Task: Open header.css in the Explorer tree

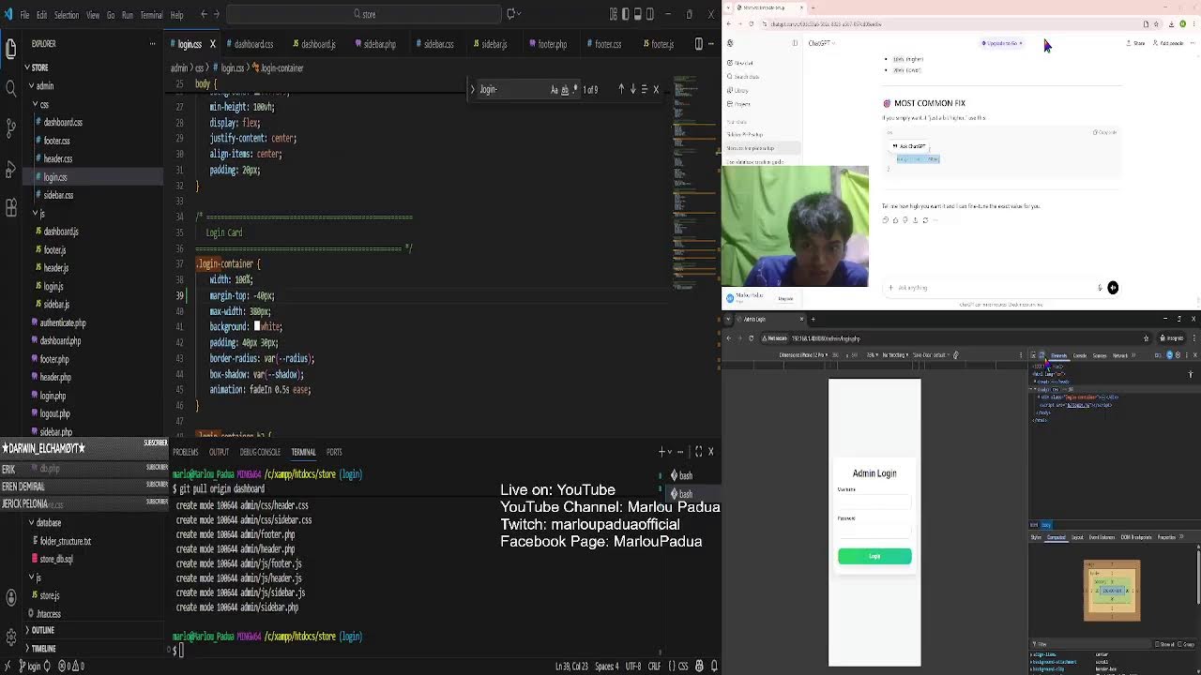Action: [x=57, y=158]
